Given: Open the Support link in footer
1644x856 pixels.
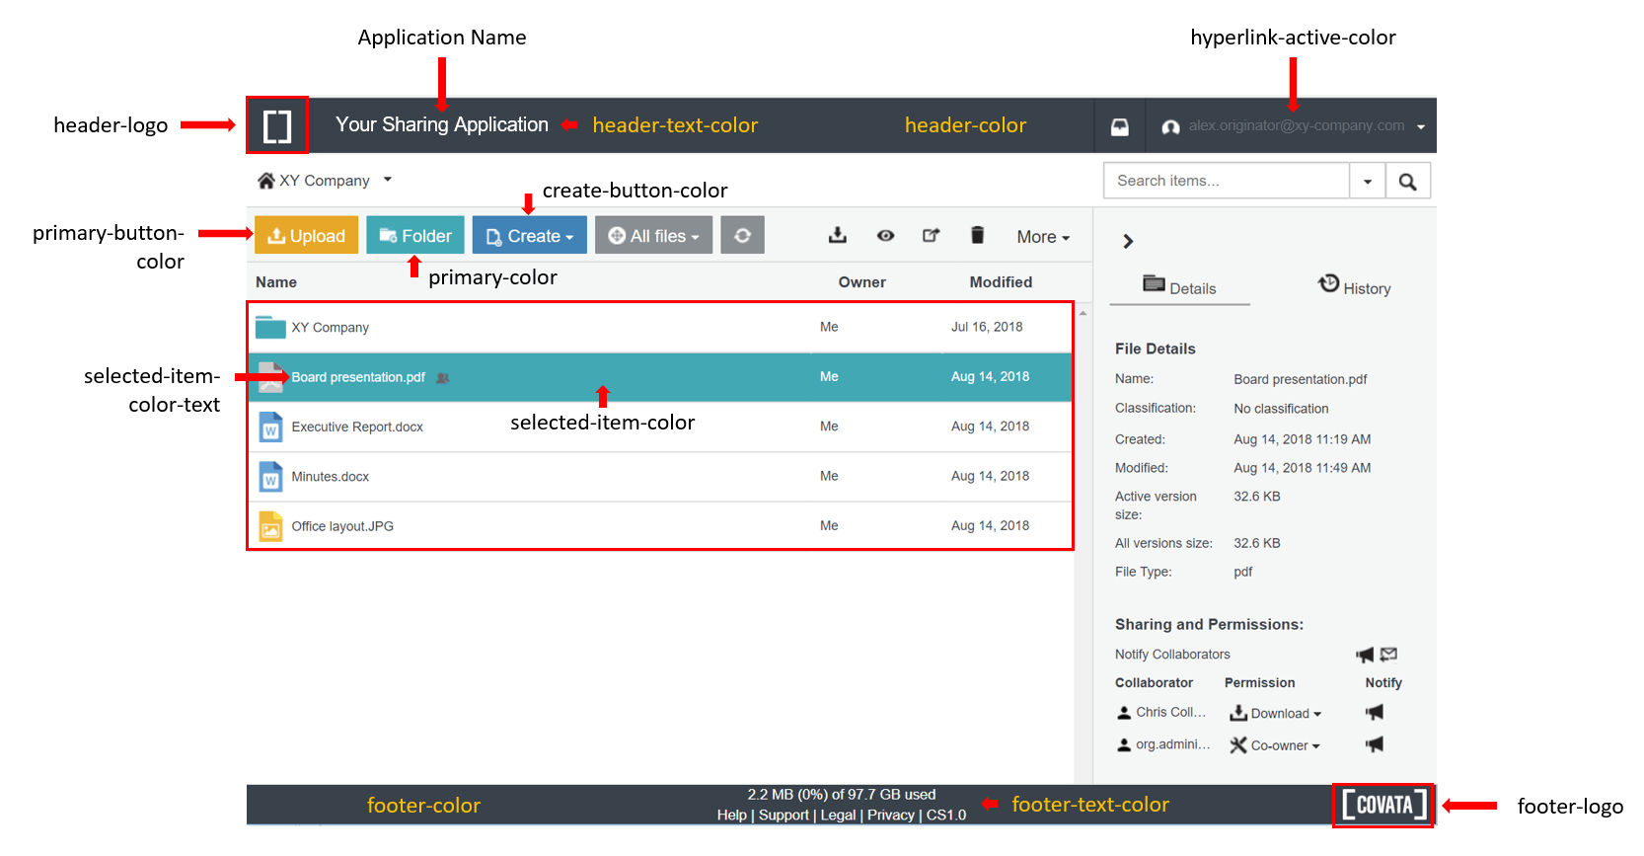Looking at the screenshot, I should [x=784, y=816].
